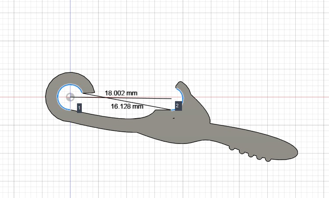Select the 16.128 mm dimension label
Viewport: 329px width, 198px height.
[x=127, y=106]
